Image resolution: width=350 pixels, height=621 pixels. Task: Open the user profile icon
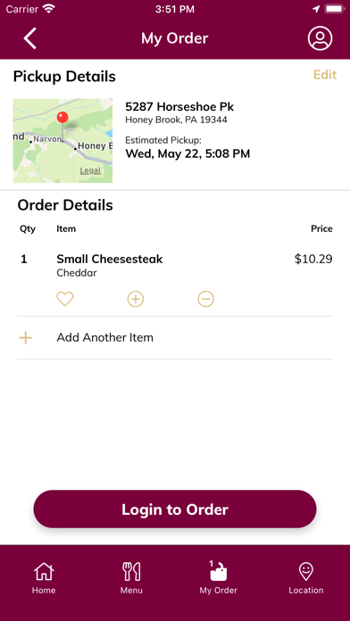coord(320,38)
